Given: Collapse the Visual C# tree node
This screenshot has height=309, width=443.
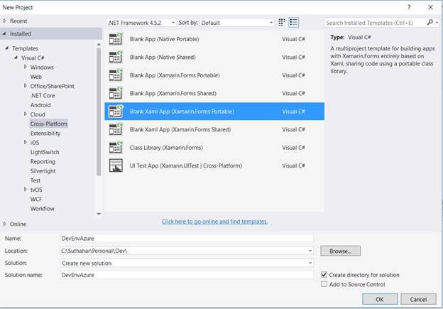Looking at the screenshot, I should coord(16,58).
